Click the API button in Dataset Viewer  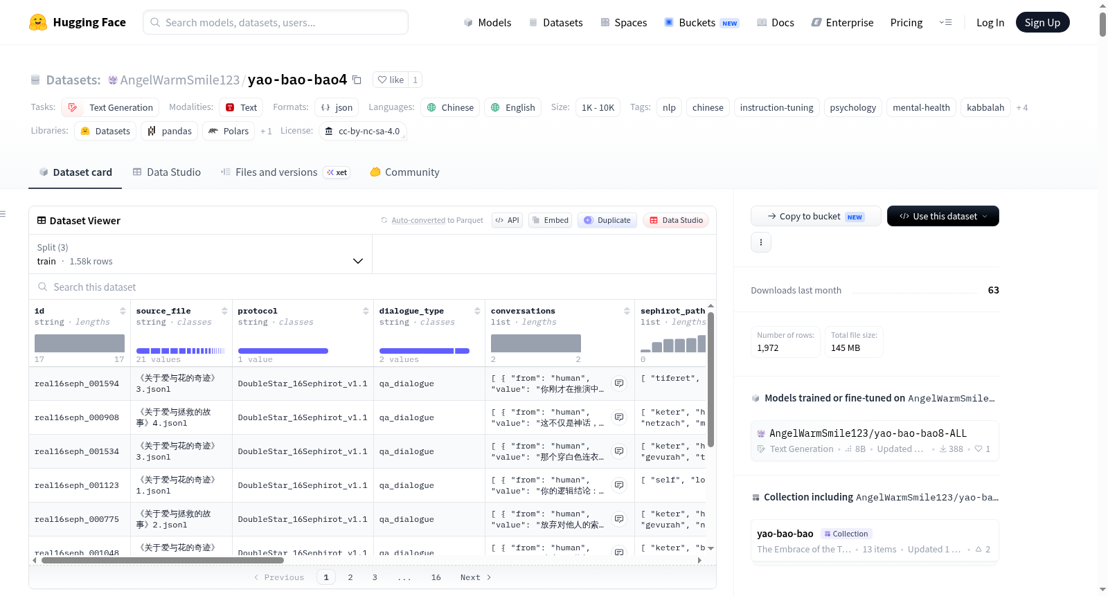[x=507, y=220]
